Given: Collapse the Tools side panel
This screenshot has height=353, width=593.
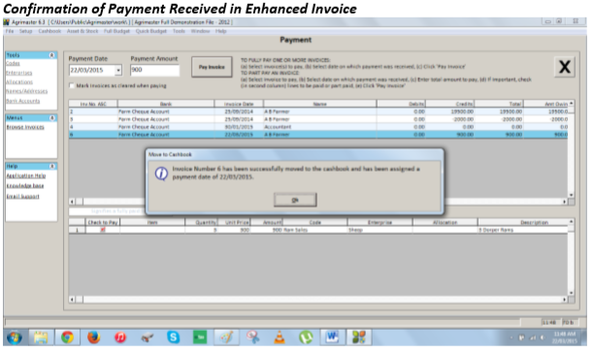Looking at the screenshot, I should [x=51, y=55].
